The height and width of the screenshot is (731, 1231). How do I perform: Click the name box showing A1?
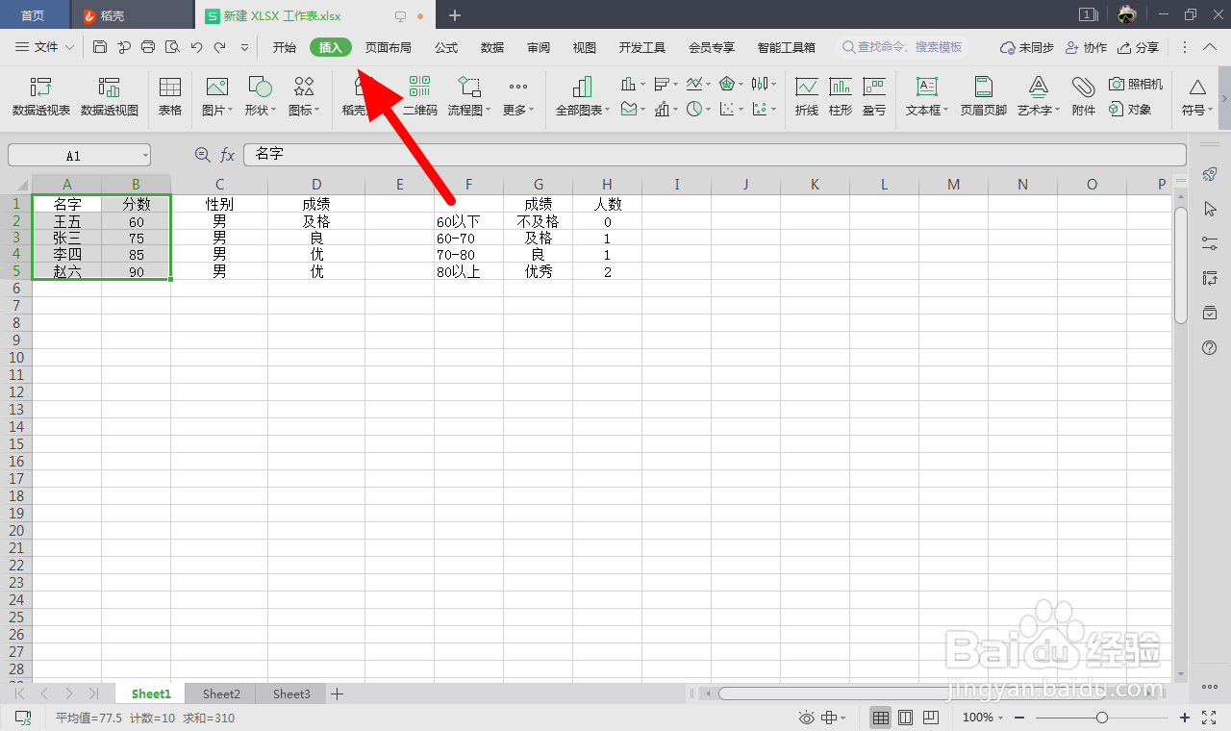(80, 155)
